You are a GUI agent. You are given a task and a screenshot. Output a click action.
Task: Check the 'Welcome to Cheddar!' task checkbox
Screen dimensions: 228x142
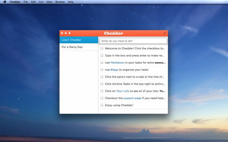[102, 48]
